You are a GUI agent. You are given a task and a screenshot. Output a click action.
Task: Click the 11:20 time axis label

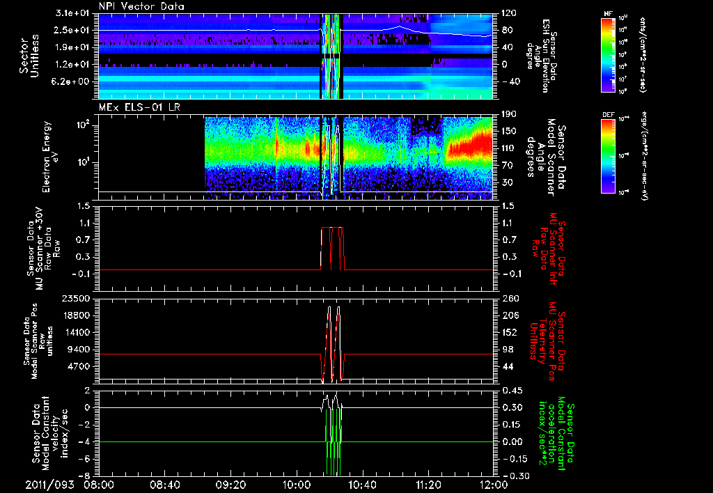[428, 485]
